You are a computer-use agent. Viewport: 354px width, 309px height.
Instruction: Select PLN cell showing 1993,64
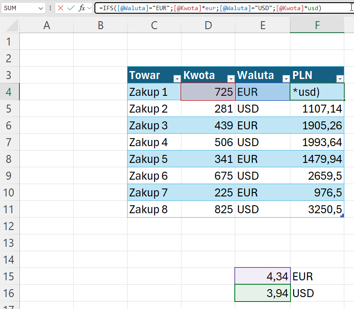317,142
